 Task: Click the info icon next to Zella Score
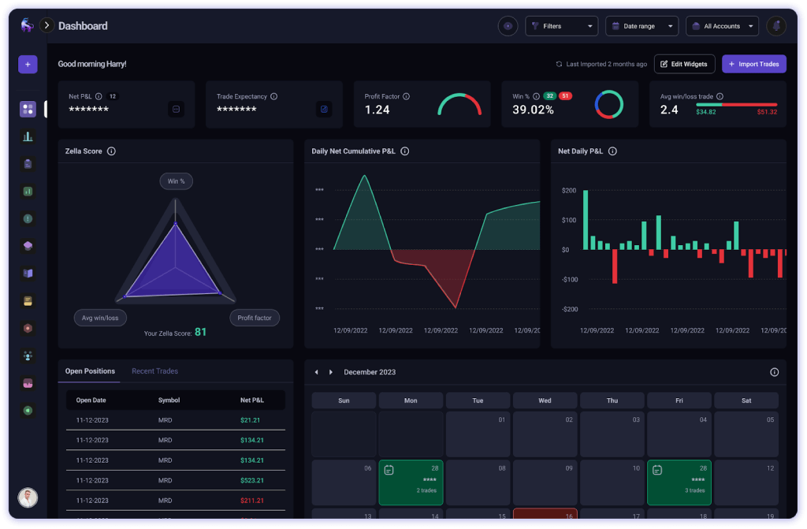point(111,151)
